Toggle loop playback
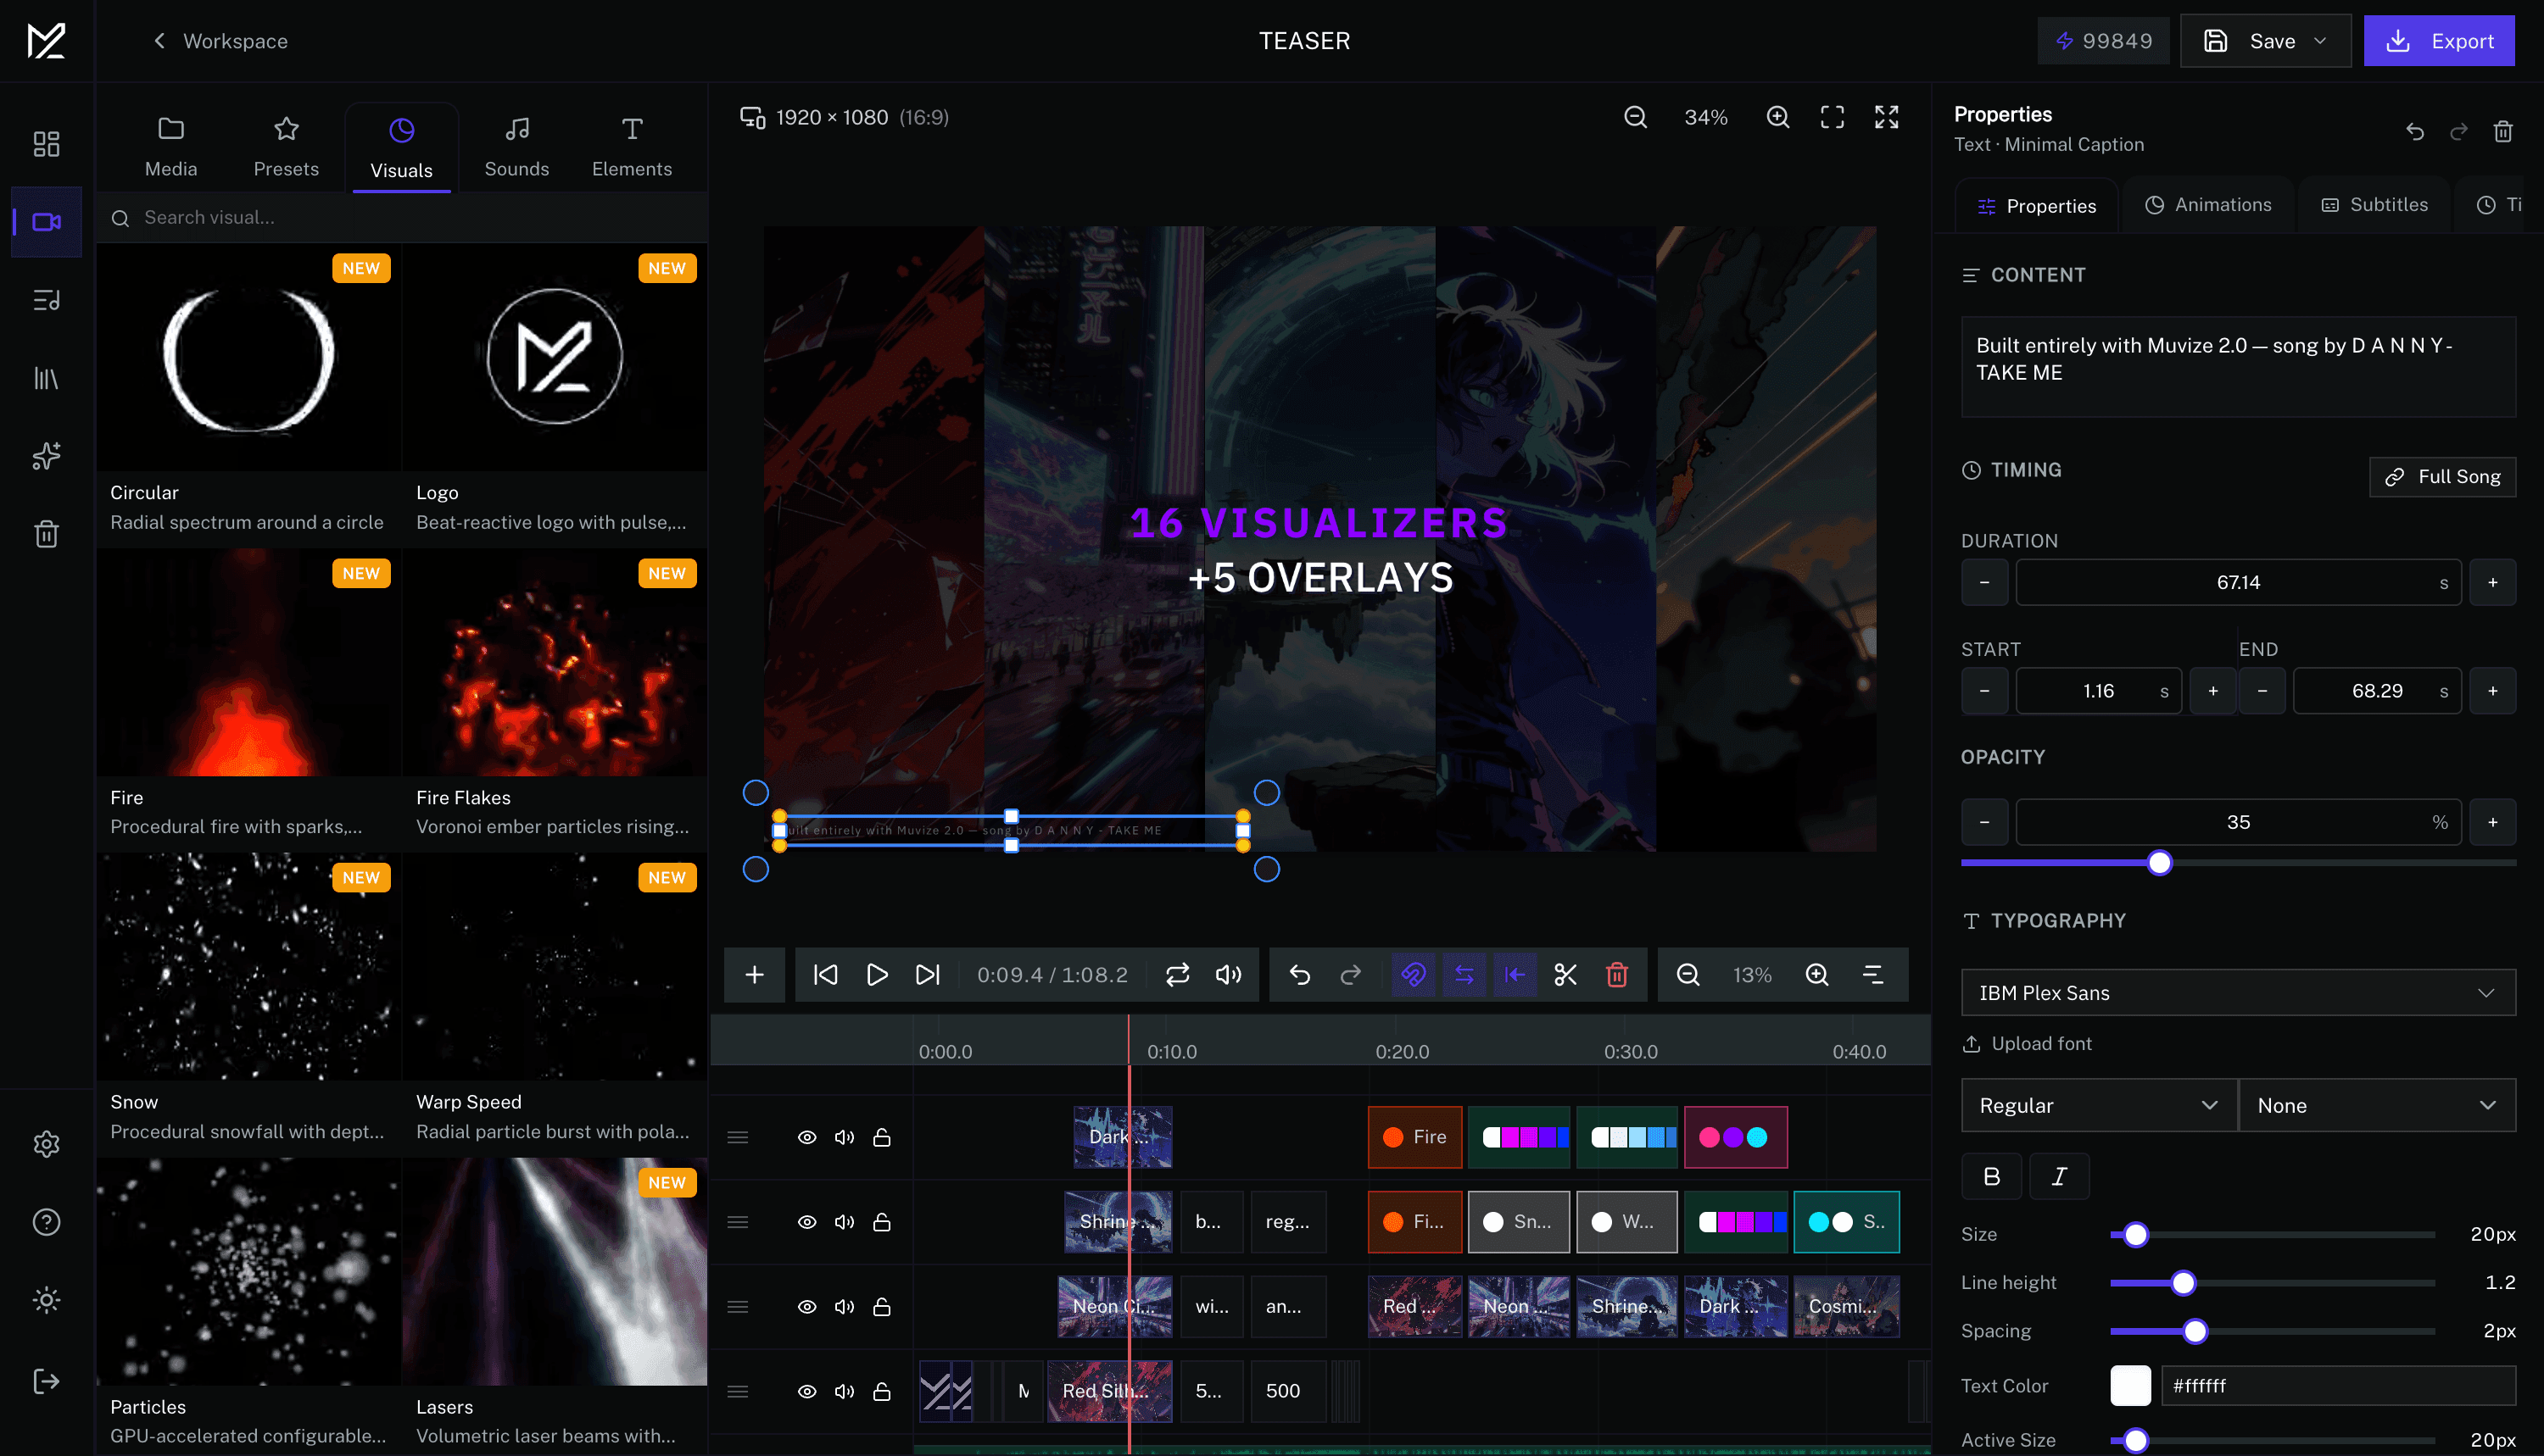This screenshot has height=1456, width=2544. point(1178,974)
